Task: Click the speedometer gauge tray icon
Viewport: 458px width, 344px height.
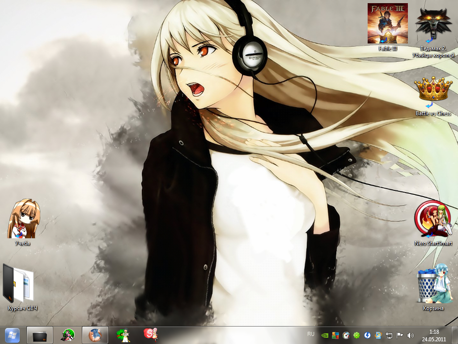Action: point(346,335)
